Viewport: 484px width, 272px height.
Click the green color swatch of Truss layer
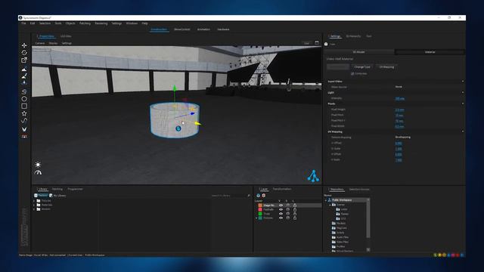click(x=260, y=214)
